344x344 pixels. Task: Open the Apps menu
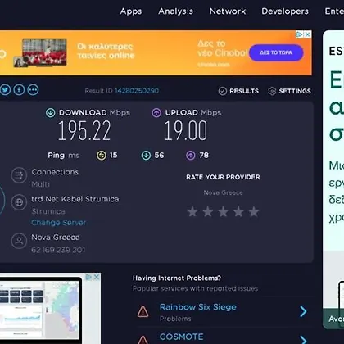pyautogui.click(x=131, y=11)
